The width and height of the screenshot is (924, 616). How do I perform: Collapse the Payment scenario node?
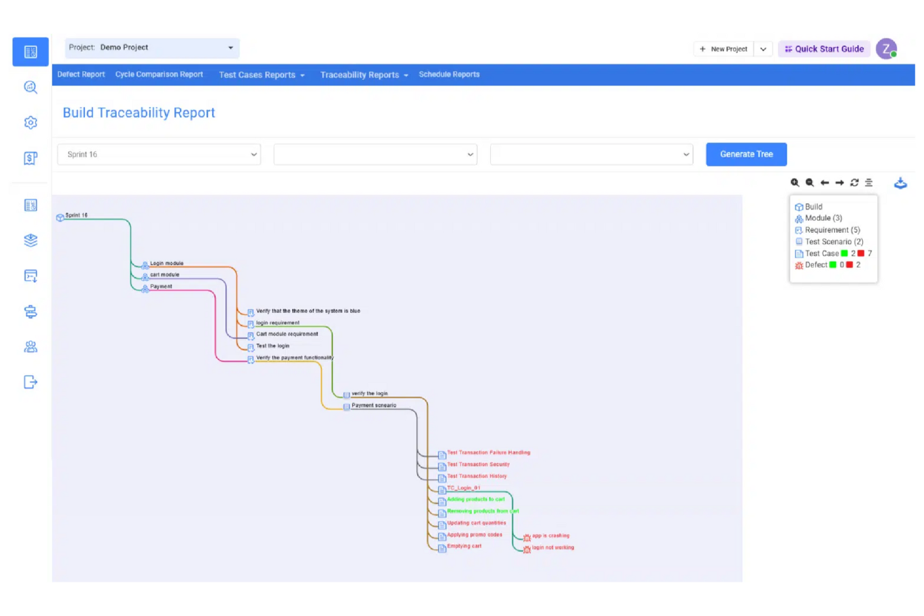pyautogui.click(x=346, y=406)
